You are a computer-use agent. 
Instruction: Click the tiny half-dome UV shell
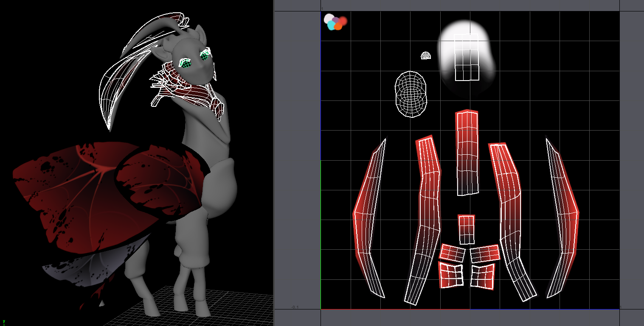(x=426, y=56)
